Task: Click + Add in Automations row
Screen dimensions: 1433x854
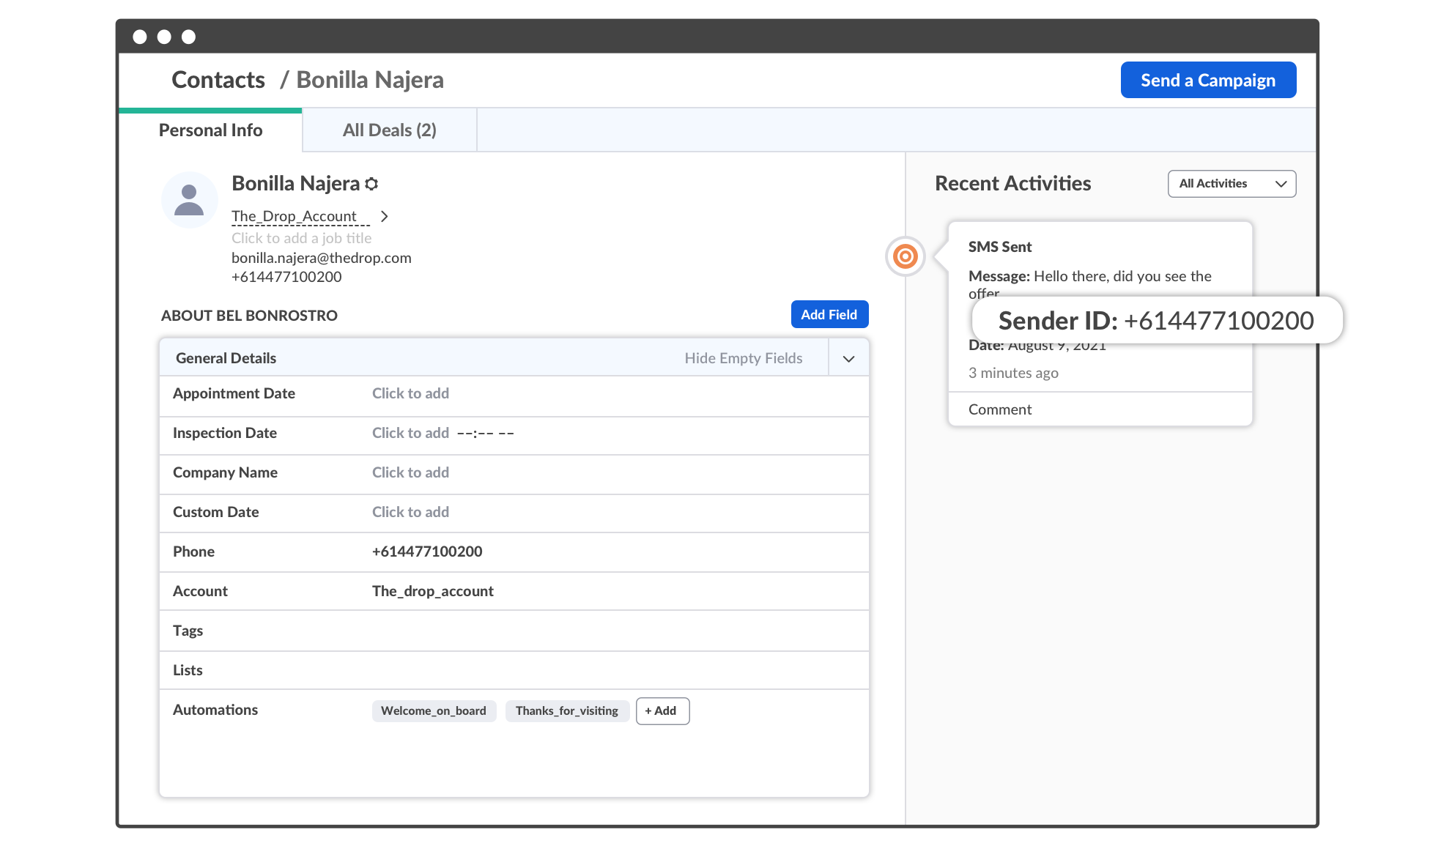Action: pos(662,710)
